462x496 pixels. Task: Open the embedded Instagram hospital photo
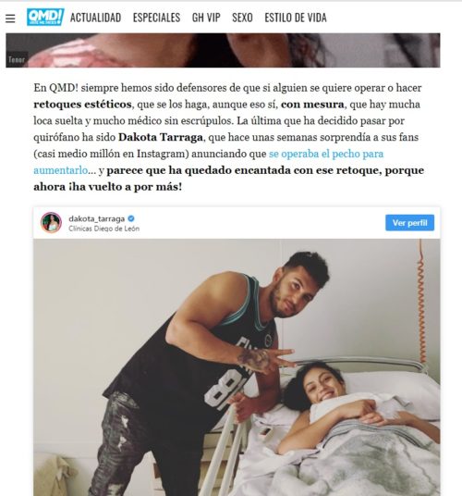click(x=237, y=367)
